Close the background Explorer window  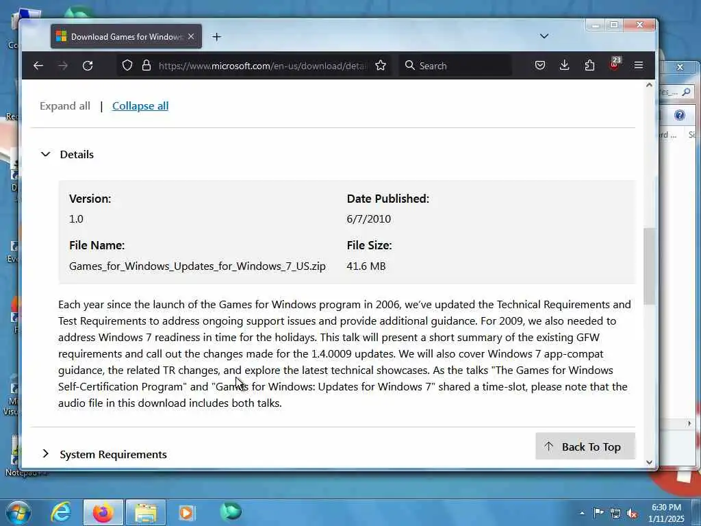click(680, 67)
